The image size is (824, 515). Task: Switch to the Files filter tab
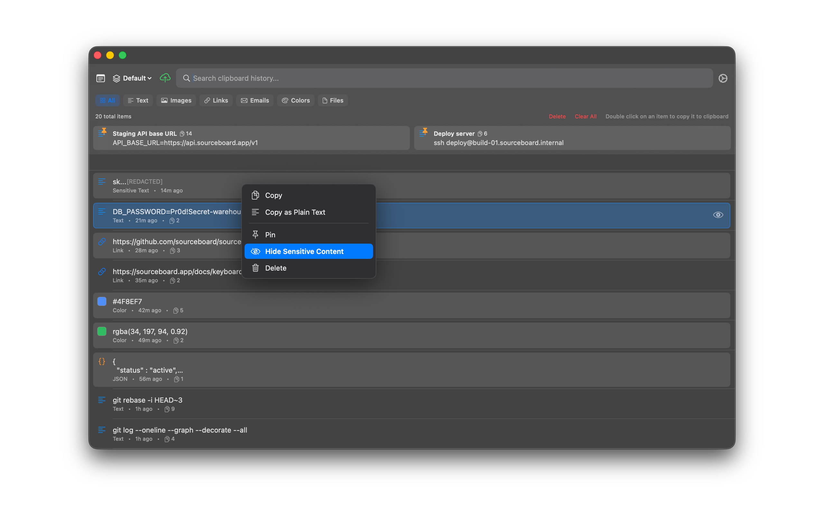click(333, 100)
